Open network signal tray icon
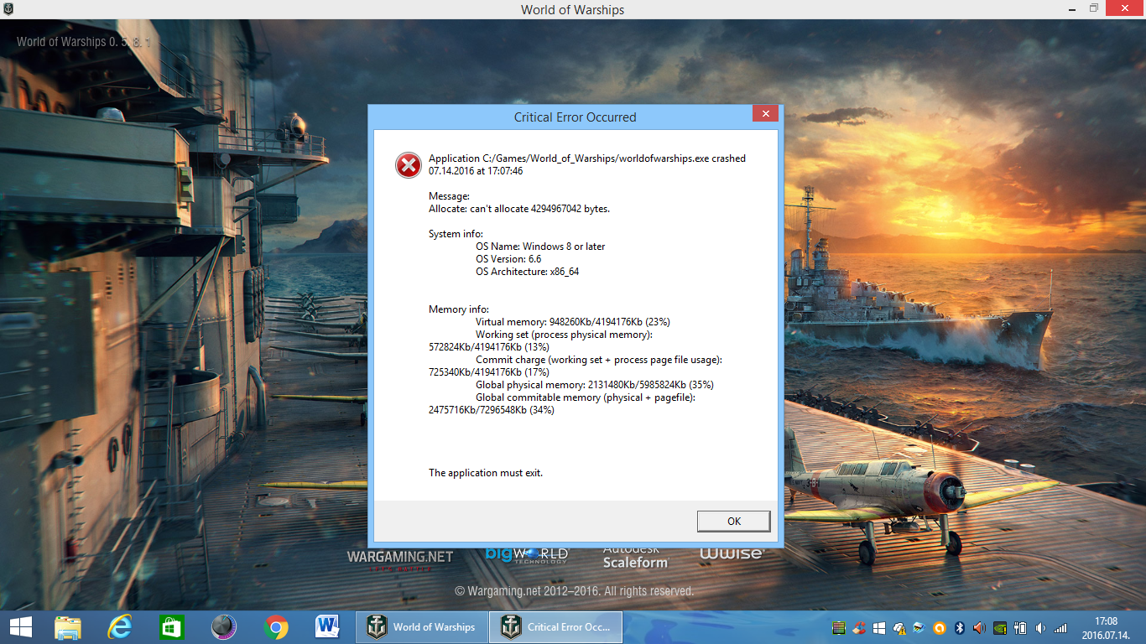 [x=1061, y=627]
